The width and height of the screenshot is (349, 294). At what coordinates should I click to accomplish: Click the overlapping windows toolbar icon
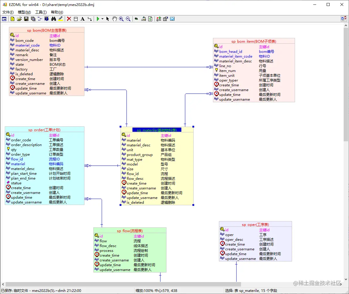33,19
